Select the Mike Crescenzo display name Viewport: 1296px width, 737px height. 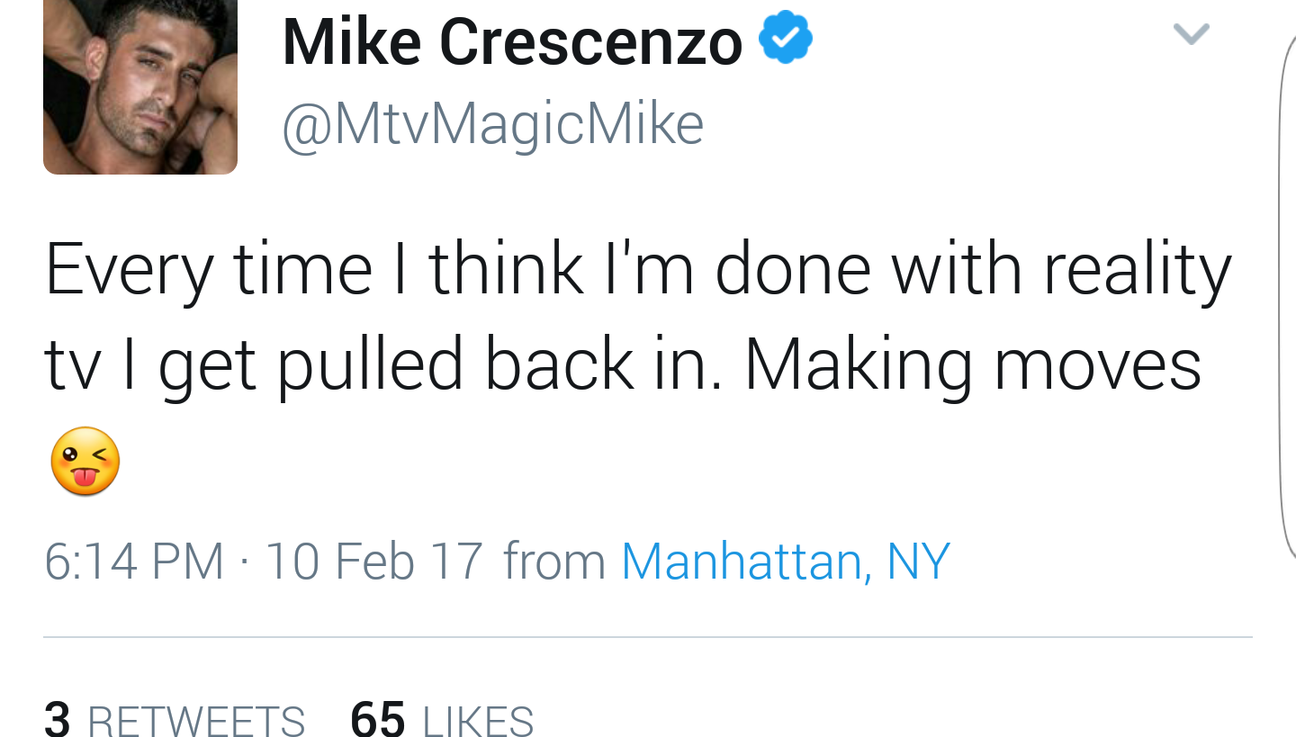pyautogui.click(x=513, y=42)
